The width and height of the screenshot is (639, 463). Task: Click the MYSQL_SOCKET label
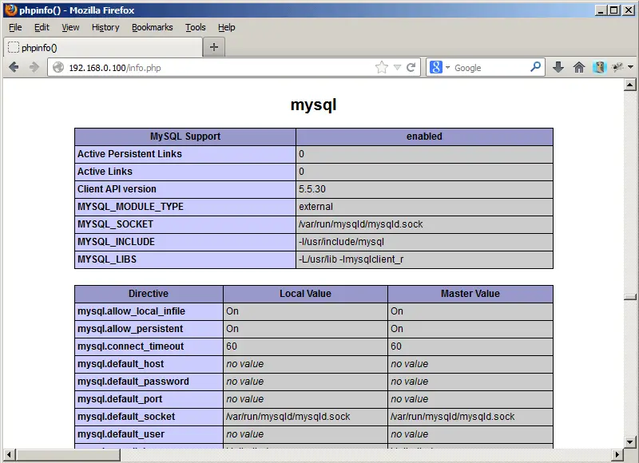click(x=115, y=224)
